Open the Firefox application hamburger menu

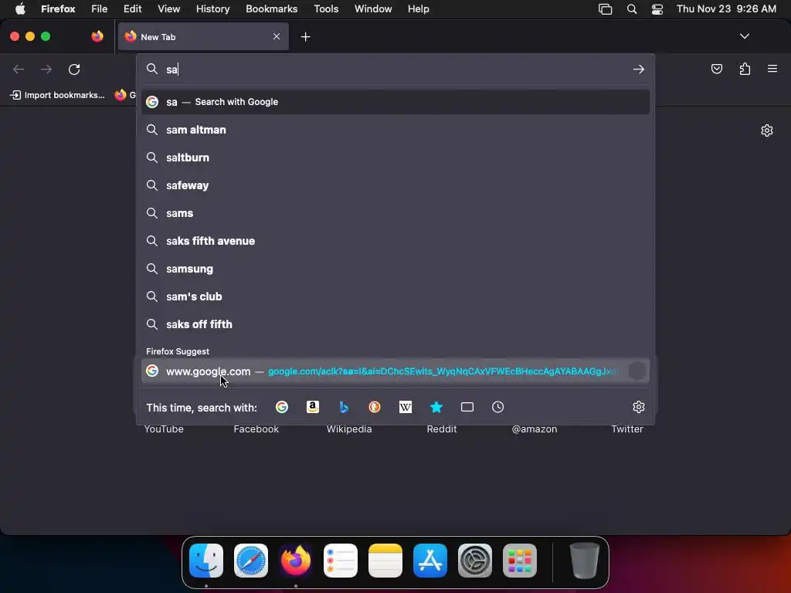(772, 69)
